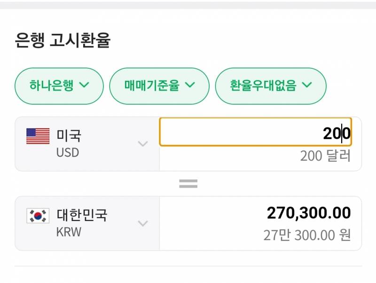This screenshot has width=376, height=283.
Task: Click the chevron inside the 환율우대없음 pill
Action: 308,86
